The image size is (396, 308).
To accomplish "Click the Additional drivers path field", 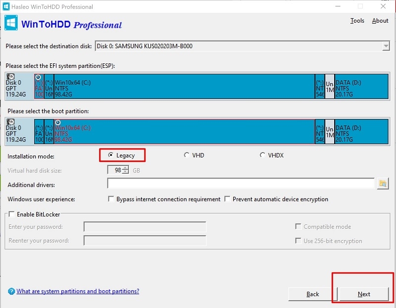I will pos(241,183).
